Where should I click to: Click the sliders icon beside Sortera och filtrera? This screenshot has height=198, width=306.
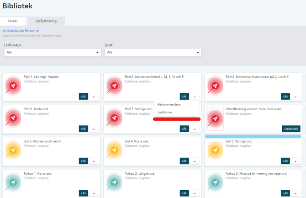[4, 31]
